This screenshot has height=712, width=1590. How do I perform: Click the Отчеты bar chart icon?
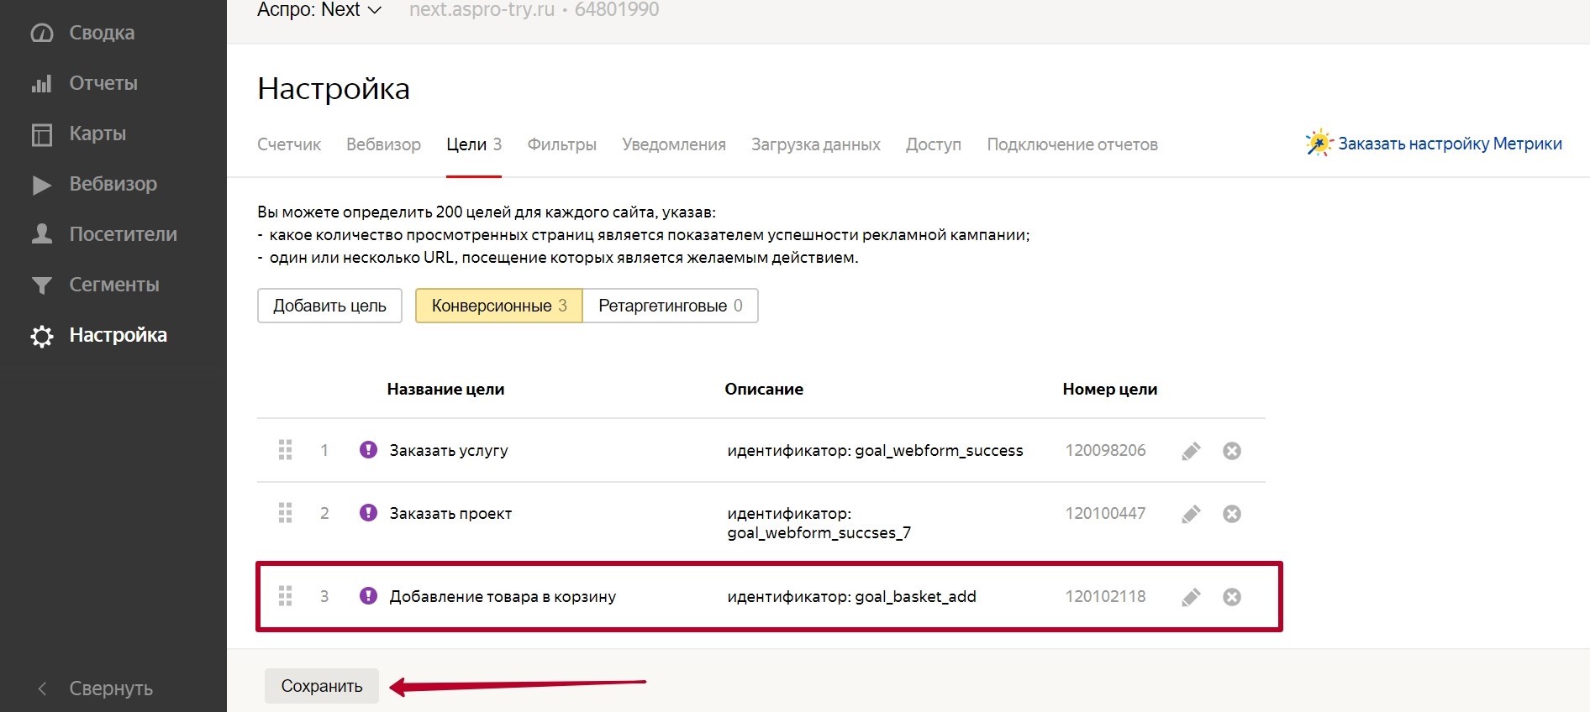tap(41, 84)
